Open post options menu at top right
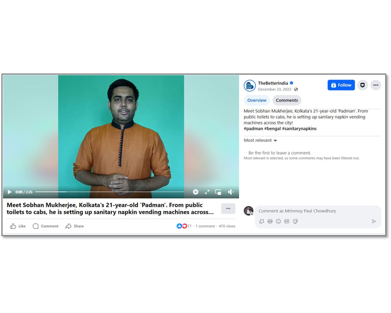Viewport: 391px width, 313px height. [x=376, y=85]
